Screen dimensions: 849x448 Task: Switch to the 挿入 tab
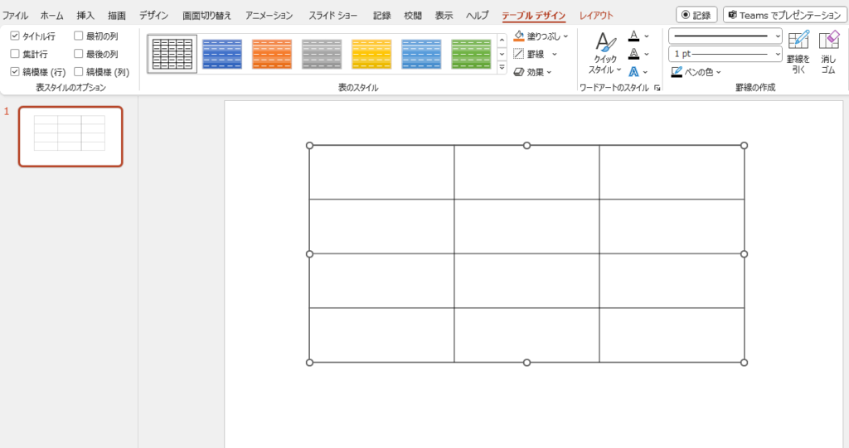(85, 16)
